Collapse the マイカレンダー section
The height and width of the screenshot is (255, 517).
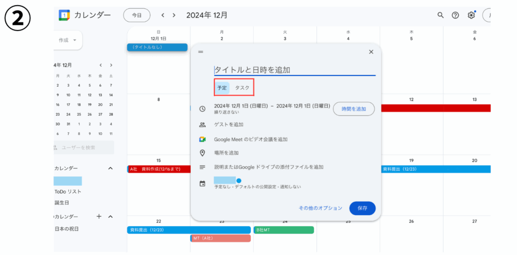[x=111, y=168]
